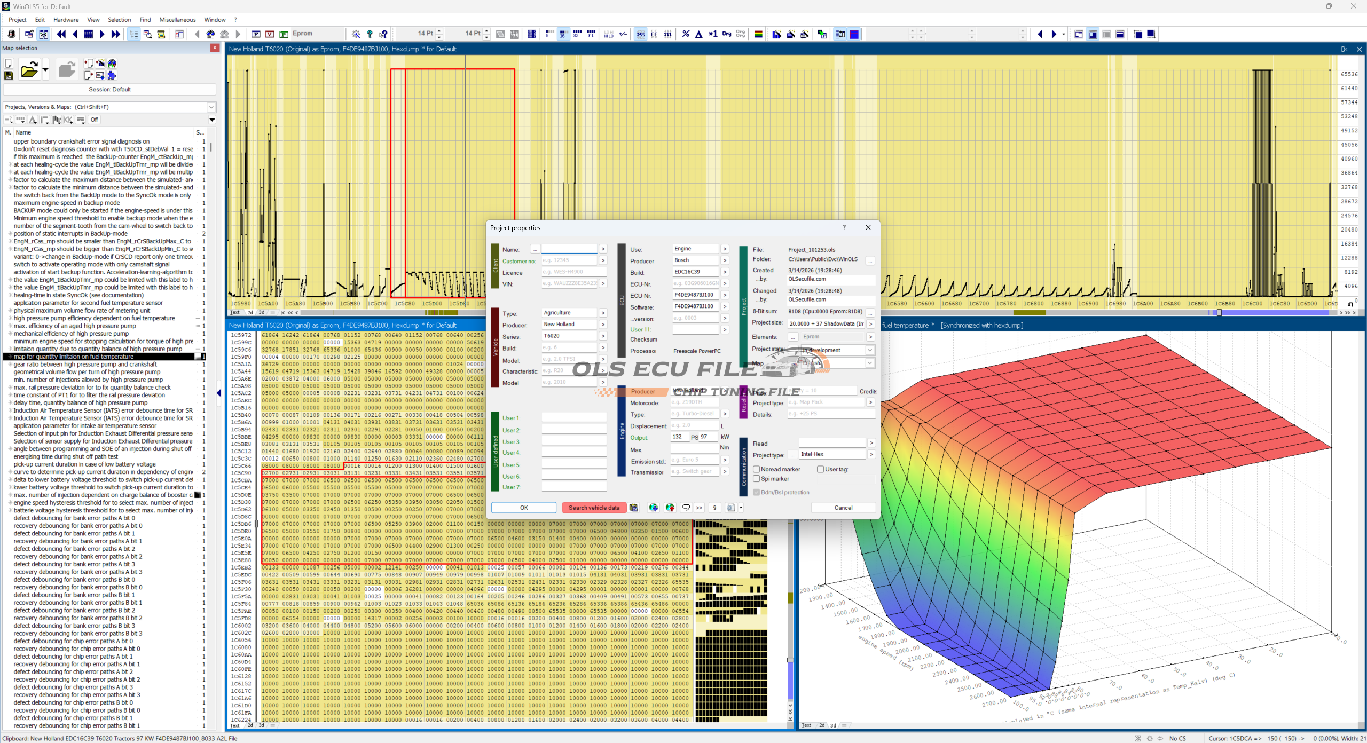1367x743 pixels.
Task: Check the Spi marker checkbox
Action: pos(757,479)
